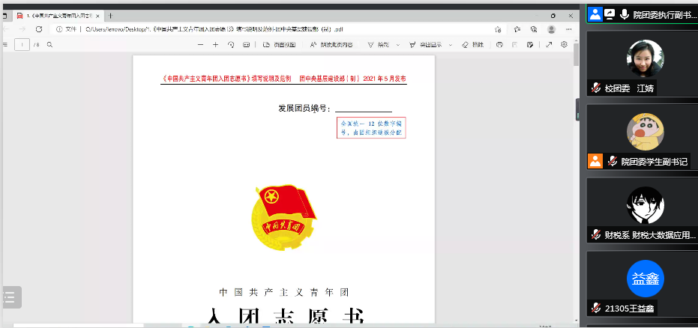Open the favorites list icon

pyautogui.click(x=517, y=29)
